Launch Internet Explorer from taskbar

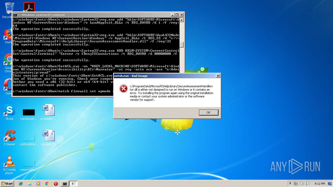(21, 184)
